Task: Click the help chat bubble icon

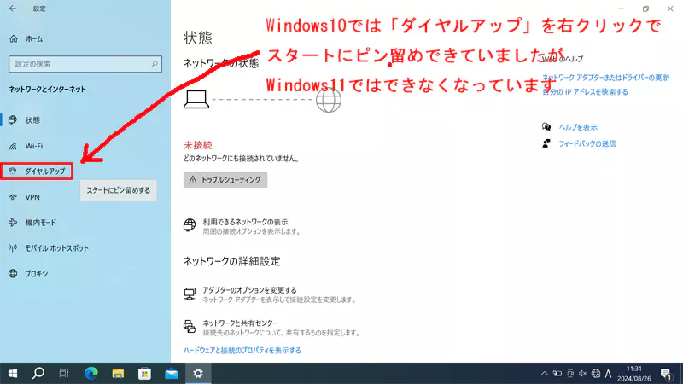Action: click(x=546, y=127)
